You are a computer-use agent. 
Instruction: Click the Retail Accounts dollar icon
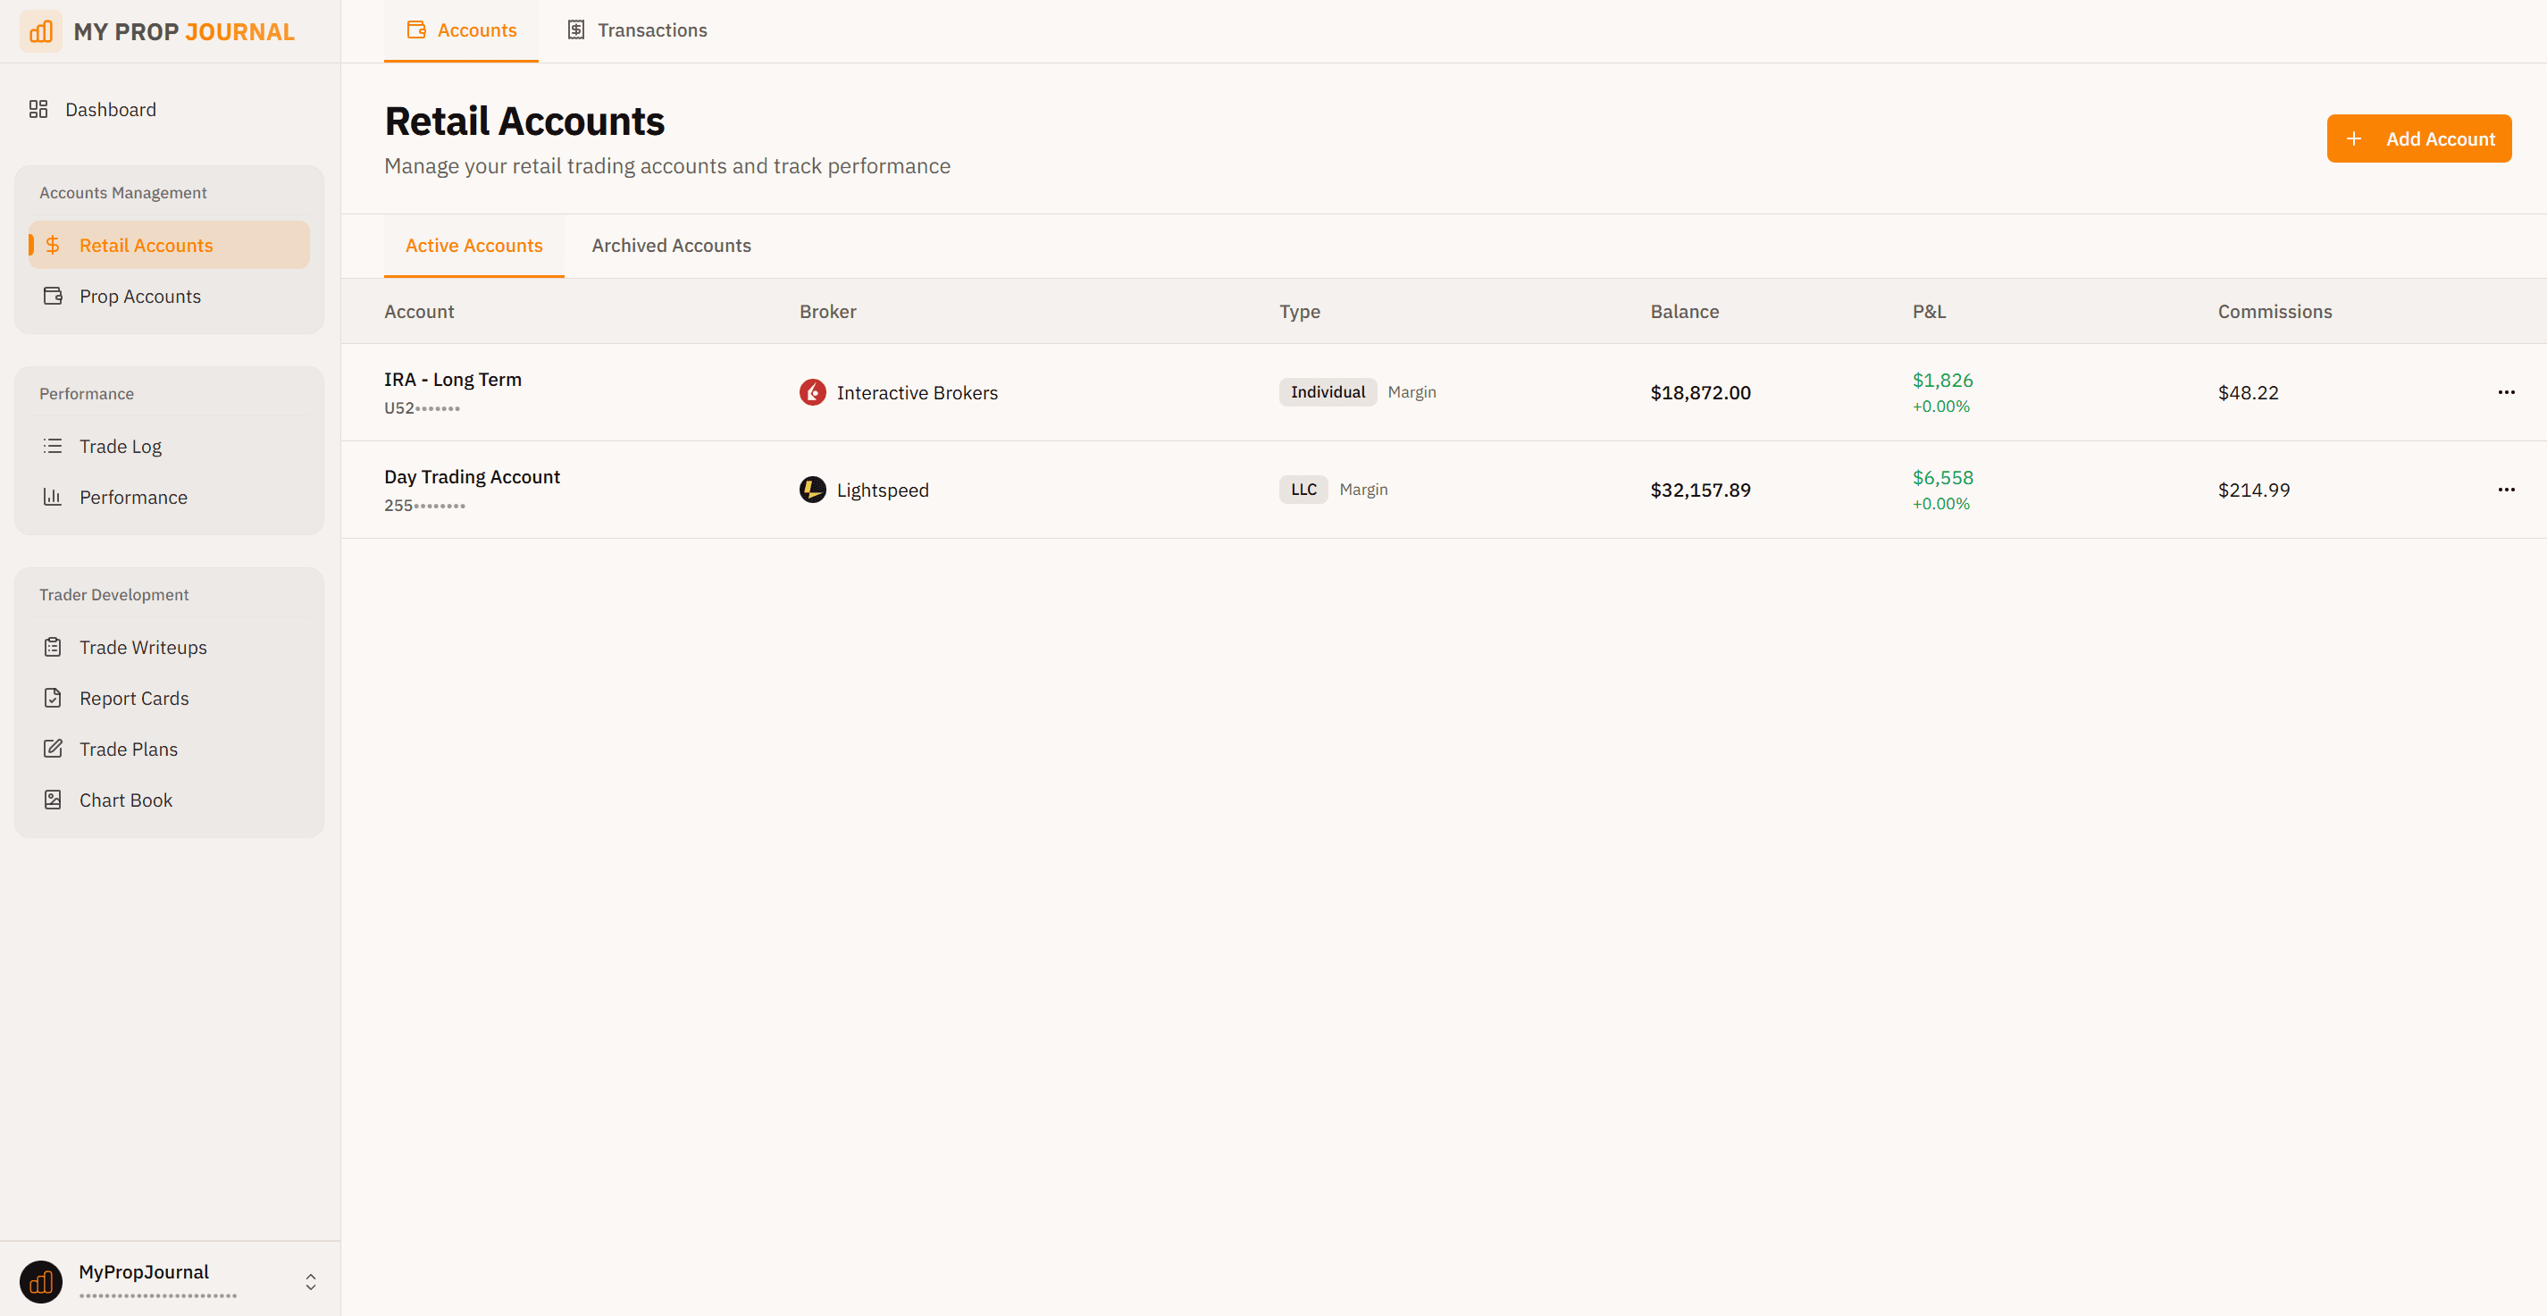(54, 245)
